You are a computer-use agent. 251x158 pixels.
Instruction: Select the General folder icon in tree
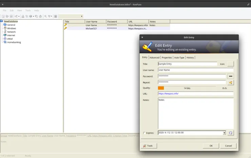[5, 25]
